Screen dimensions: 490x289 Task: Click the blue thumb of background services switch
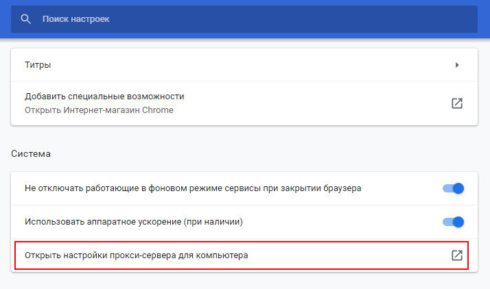coord(458,188)
